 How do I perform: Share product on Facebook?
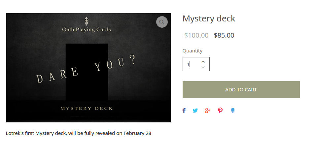point(184,110)
